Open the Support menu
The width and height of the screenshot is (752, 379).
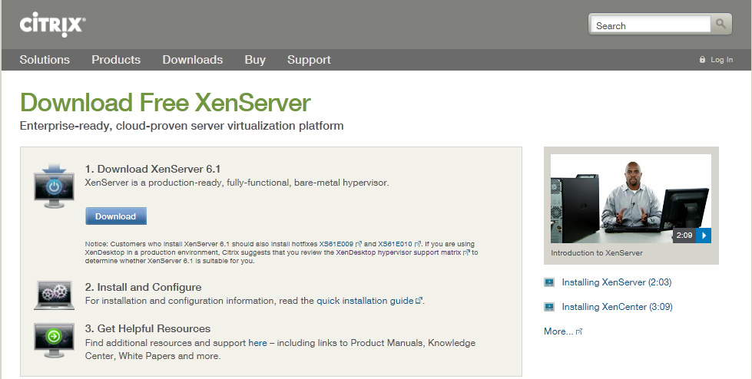pos(309,59)
